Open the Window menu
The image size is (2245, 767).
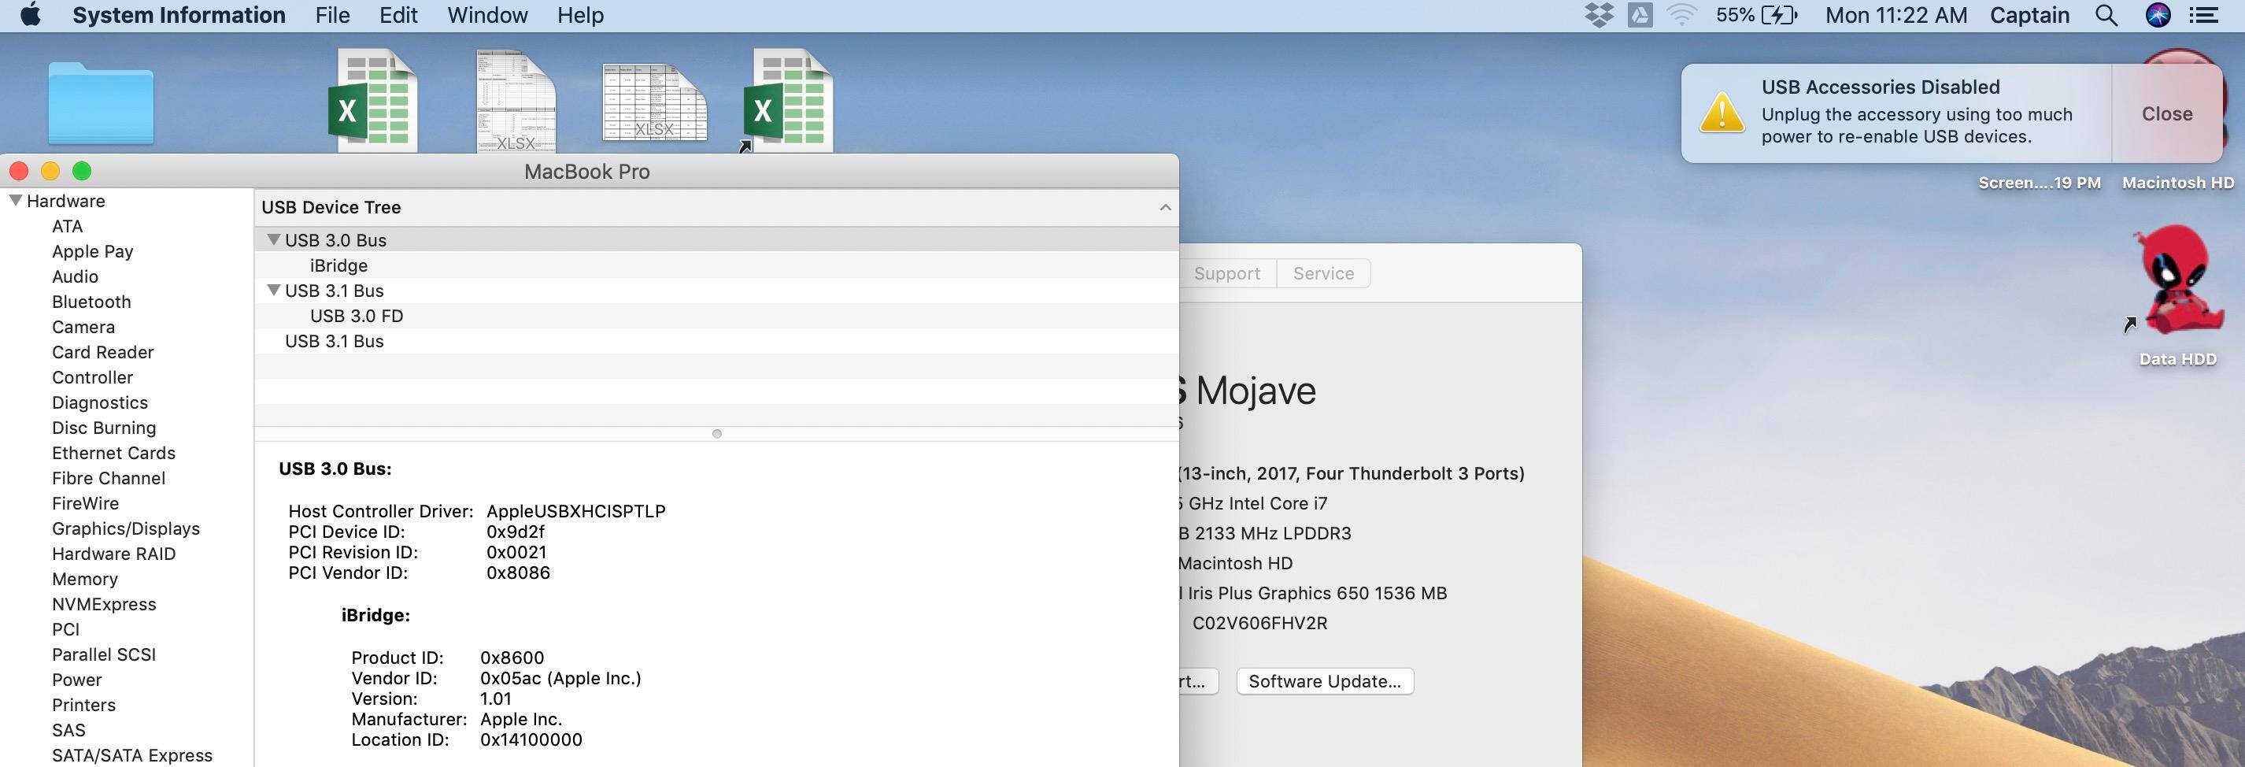(487, 15)
